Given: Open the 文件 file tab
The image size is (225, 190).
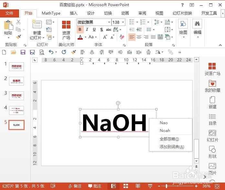Looking at the screenshot, I should pyautogui.click(x=9, y=13).
